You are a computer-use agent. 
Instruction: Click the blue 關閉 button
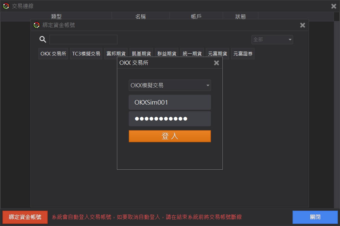[x=315, y=217]
